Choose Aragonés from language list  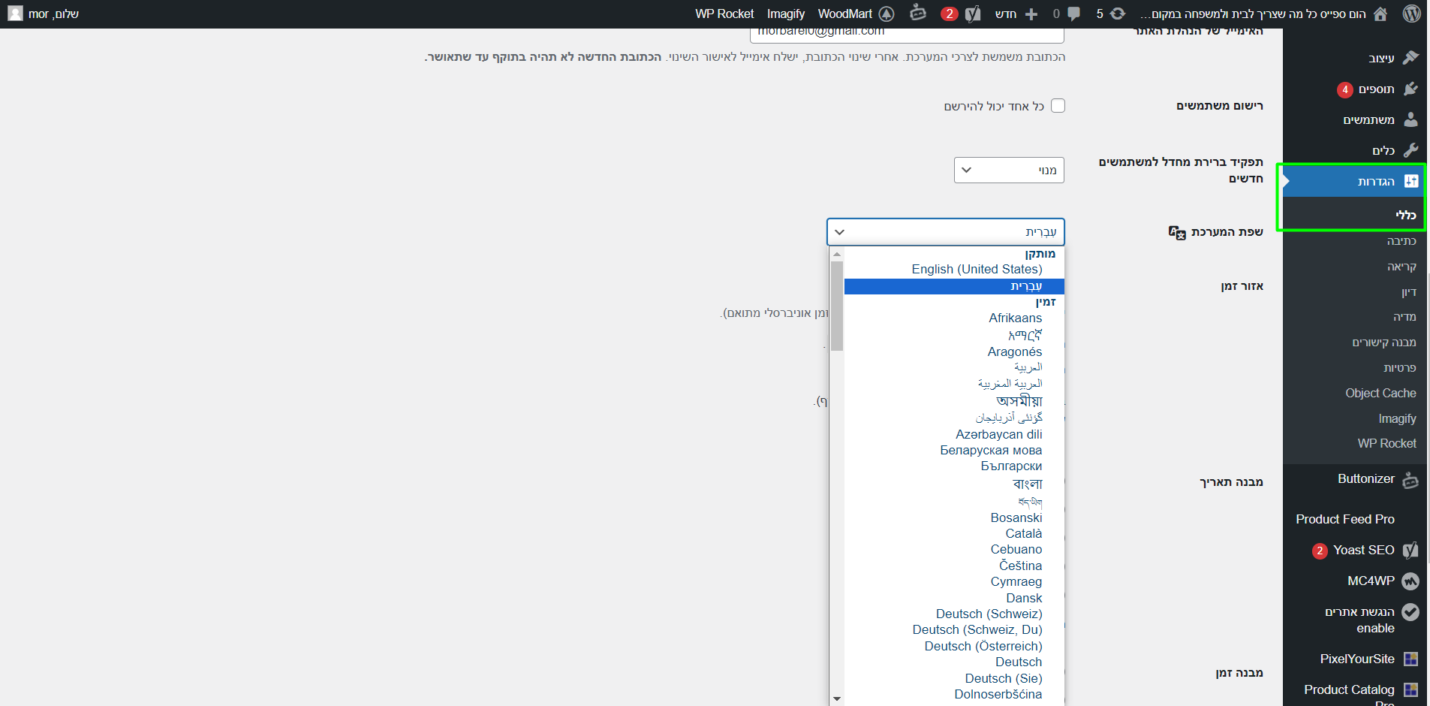point(1014,351)
